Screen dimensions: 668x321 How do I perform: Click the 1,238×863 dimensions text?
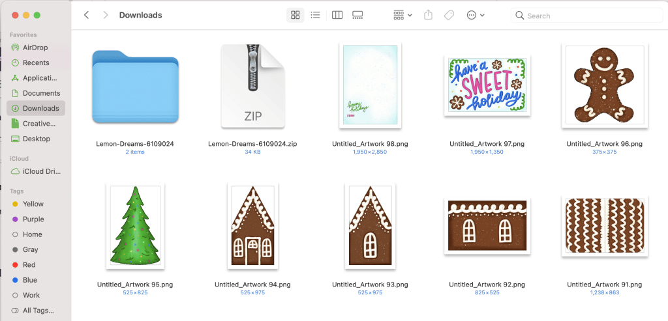pos(605,292)
